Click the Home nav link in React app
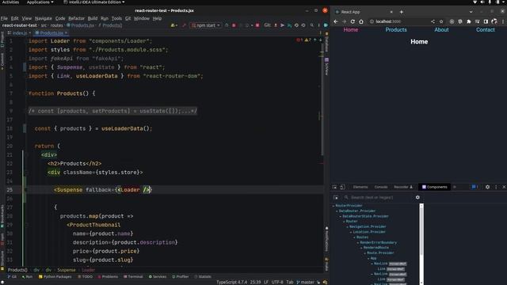Viewport: 507px width, 285px height. (350, 30)
